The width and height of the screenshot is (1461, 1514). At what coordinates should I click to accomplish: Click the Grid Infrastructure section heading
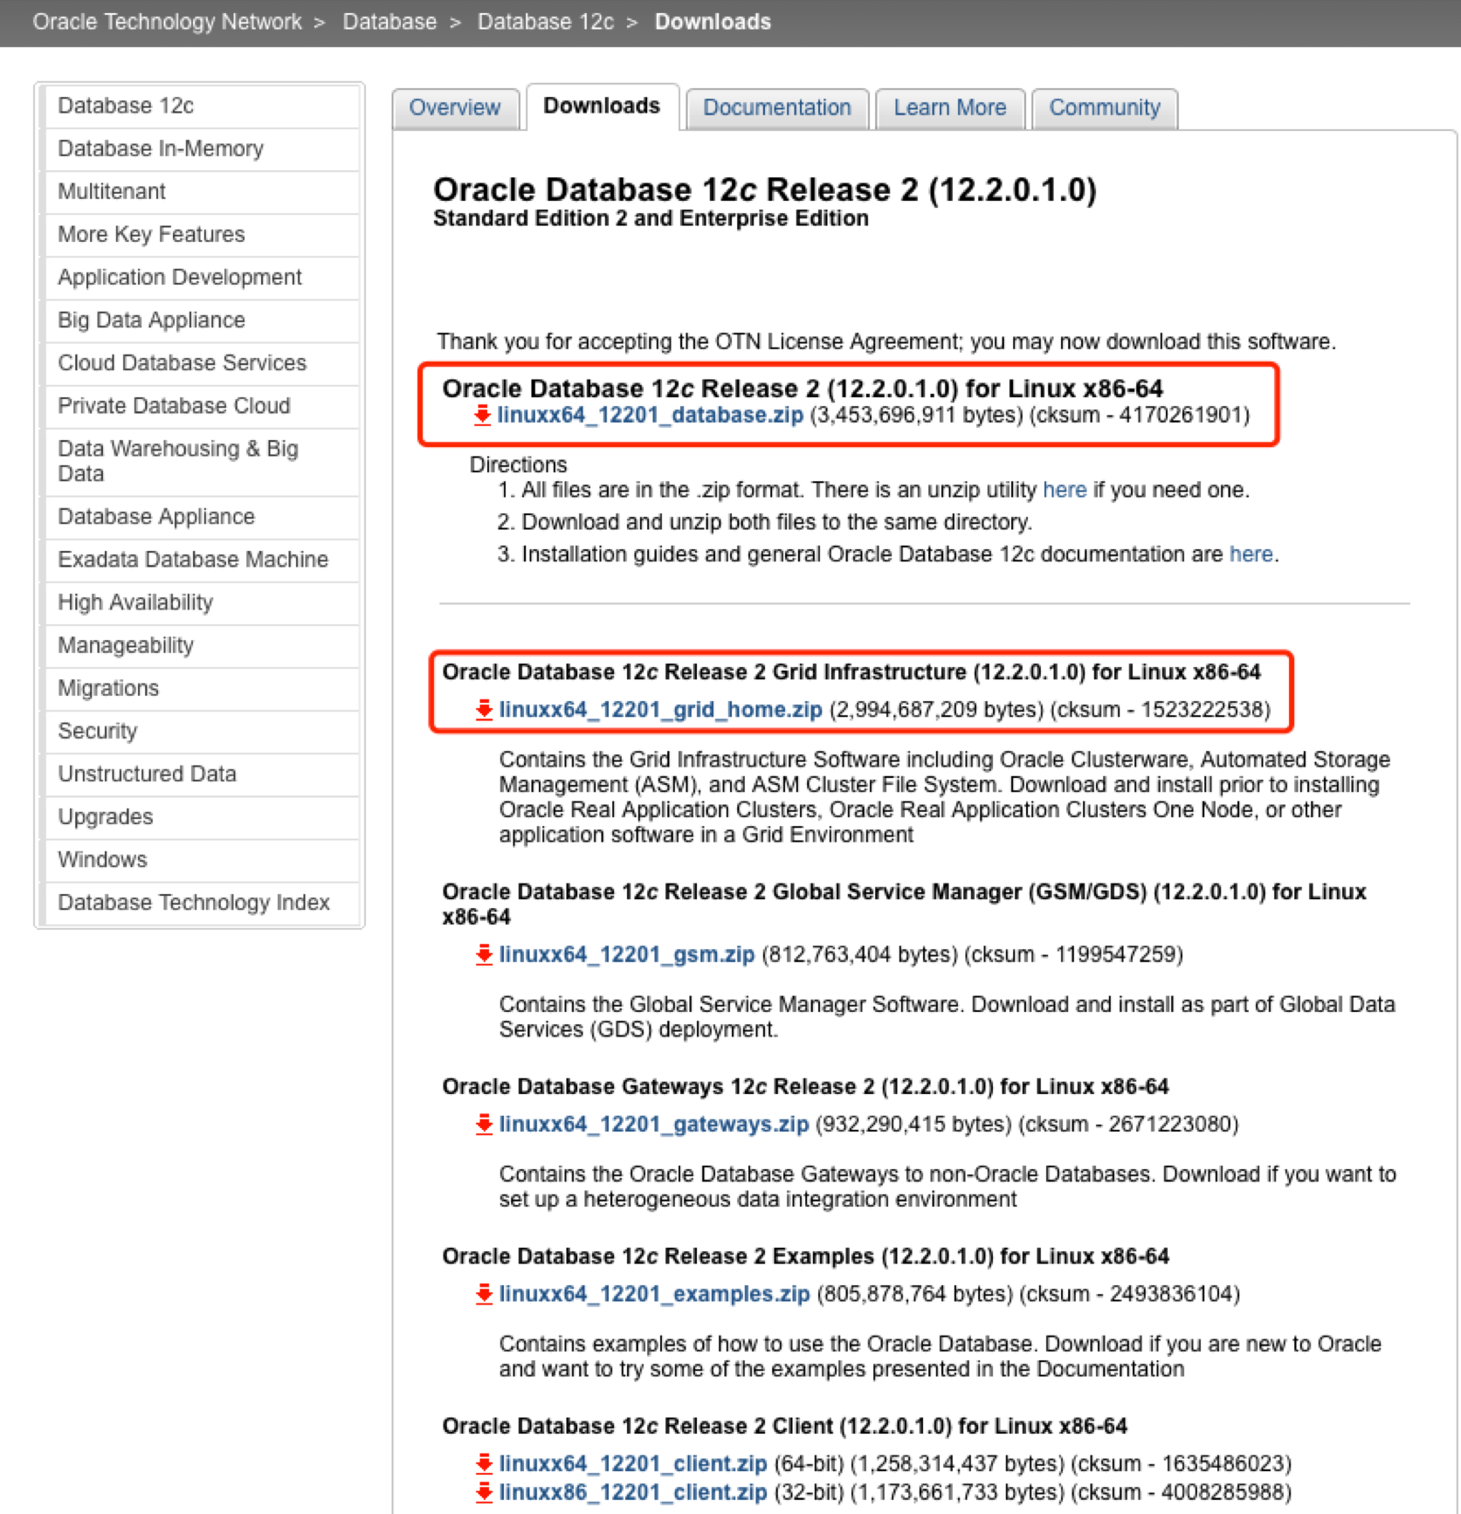pos(851,671)
